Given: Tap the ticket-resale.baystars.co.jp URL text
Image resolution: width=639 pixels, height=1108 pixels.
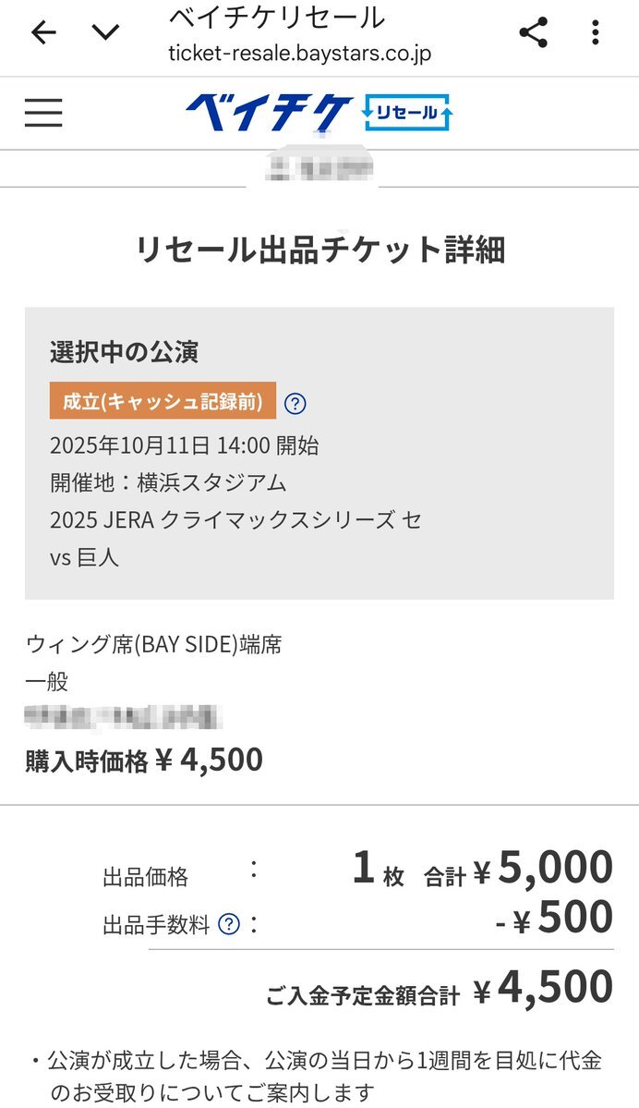Looking at the screenshot, I should [299, 53].
